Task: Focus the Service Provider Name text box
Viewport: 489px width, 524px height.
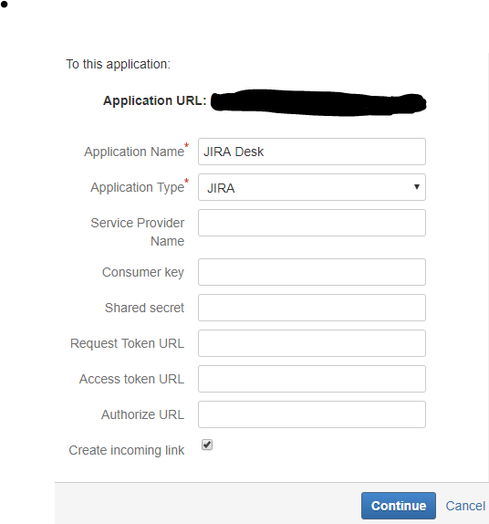Action: (312, 223)
